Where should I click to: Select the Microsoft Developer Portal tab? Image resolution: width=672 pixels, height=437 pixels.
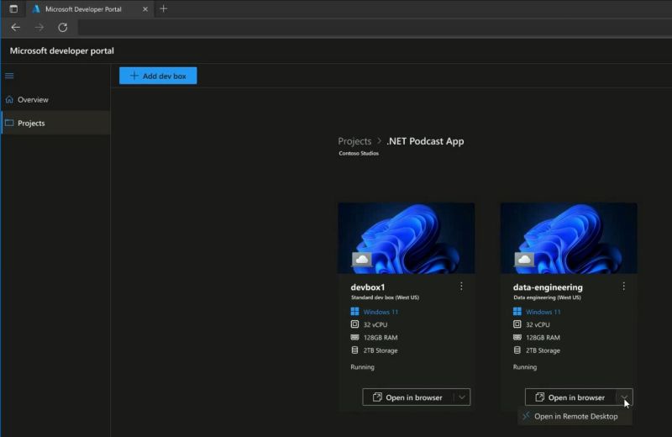click(90, 9)
